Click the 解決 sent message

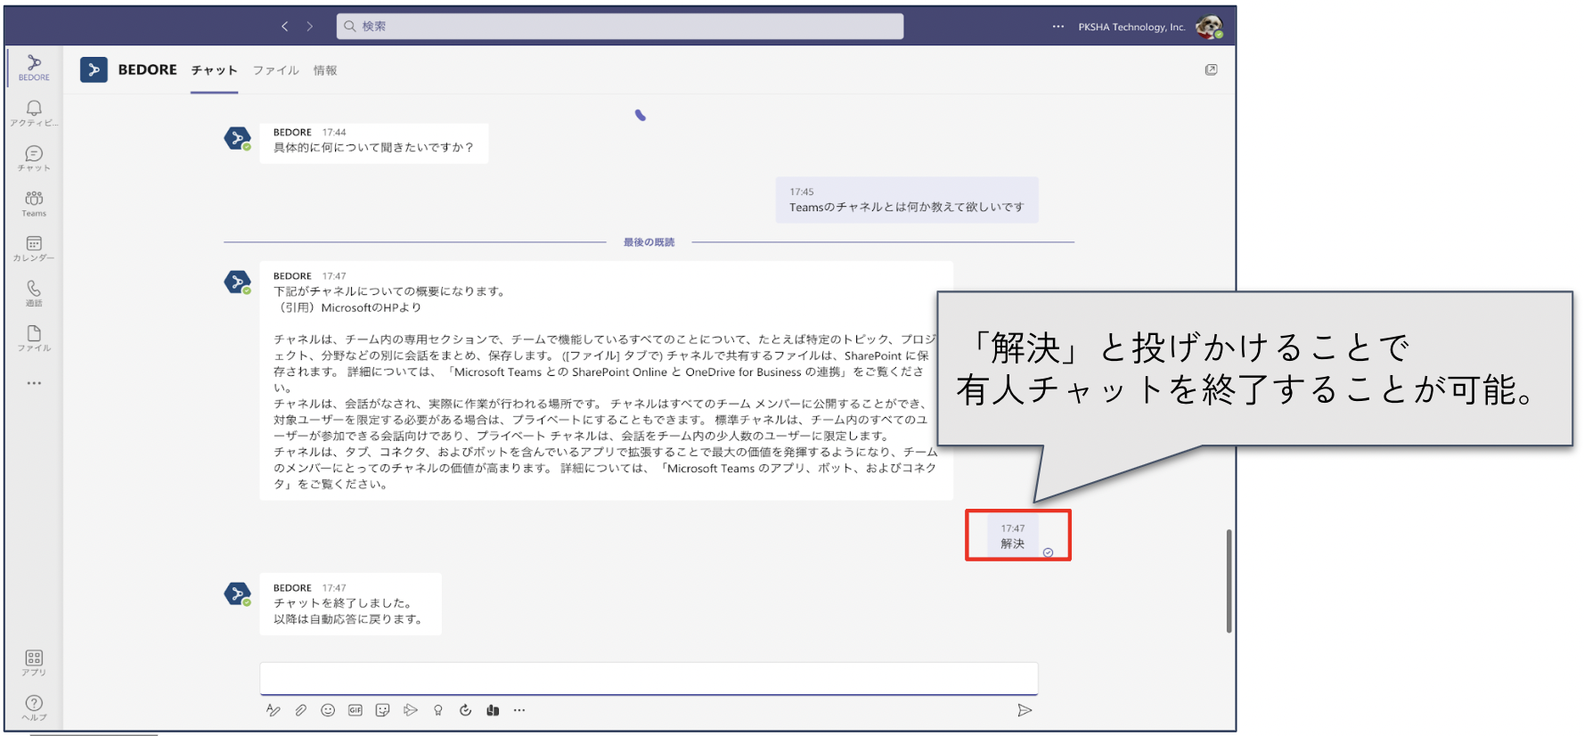coord(1013,537)
